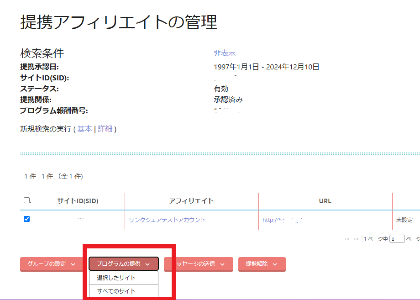Uncheck the リンクシェアテストアカウント row checkbox
Viewport: 420px width, 300px height.
pyautogui.click(x=26, y=219)
